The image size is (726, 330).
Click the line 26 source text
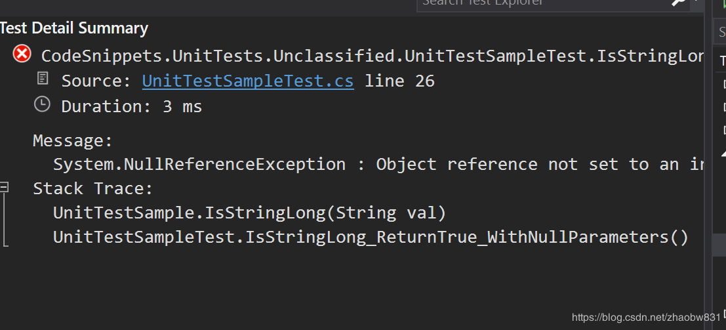(x=399, y=81)
